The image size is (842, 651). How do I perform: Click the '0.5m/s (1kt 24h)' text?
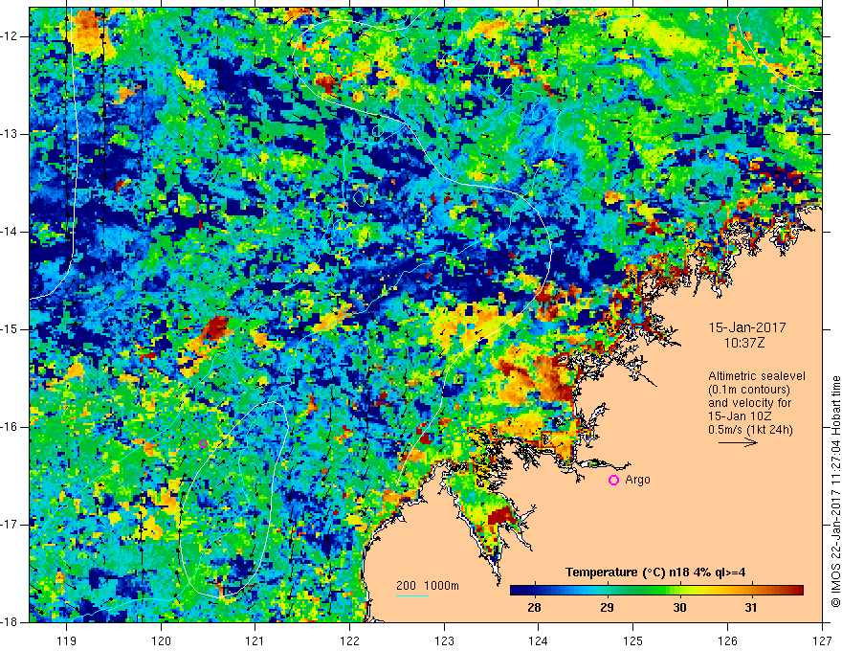(750, 430)
